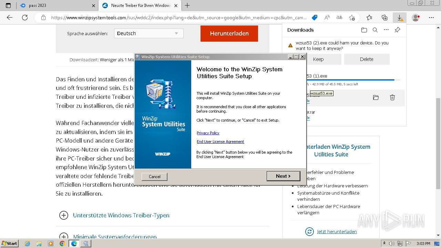
Task: Show hidden system tray icons
Action: click(x=384, y=244)
